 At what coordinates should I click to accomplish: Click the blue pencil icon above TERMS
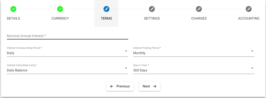106,9
